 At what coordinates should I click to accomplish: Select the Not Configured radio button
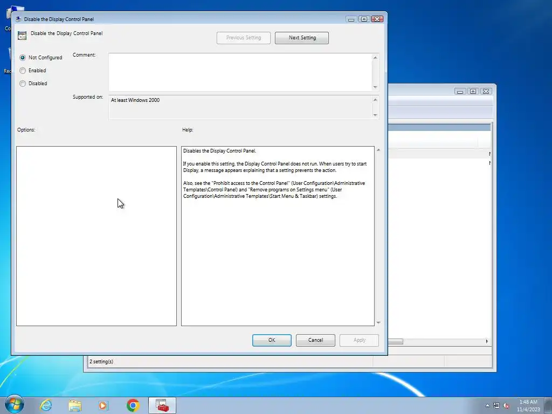(23, 57)
